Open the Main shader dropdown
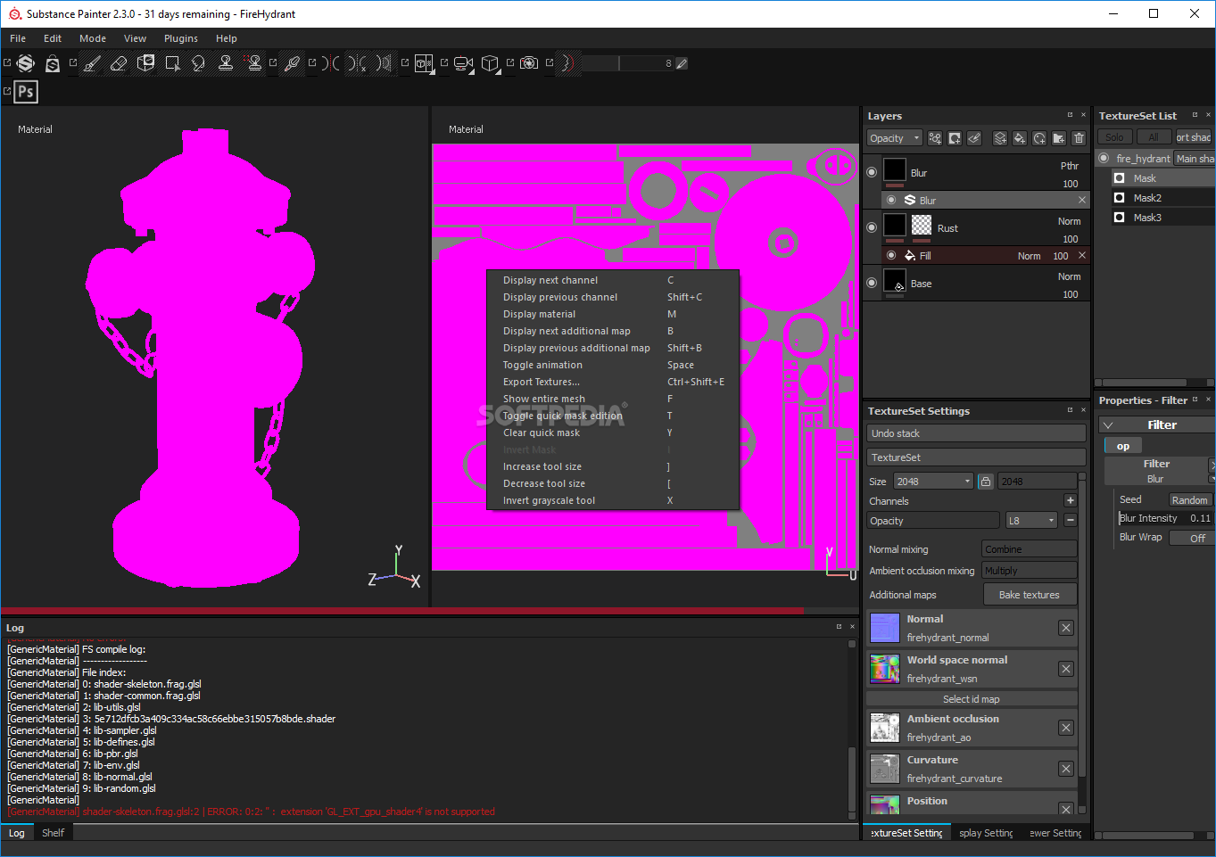Image resolution: width=1216 pixels, height=857 pixels. click(1194, 159)
